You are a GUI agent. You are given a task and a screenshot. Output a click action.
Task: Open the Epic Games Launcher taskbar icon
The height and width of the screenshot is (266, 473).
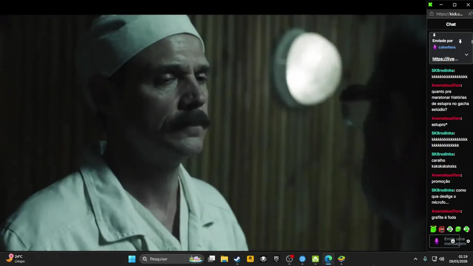(x=276, y=259)
